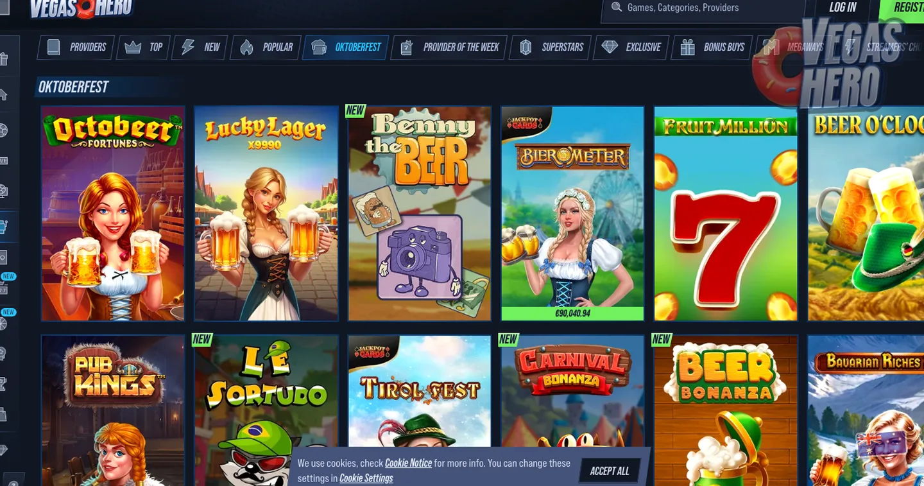924x486 pixels.
Task: Select the lightning bolt icon for New games
Action: click(187, 48)
